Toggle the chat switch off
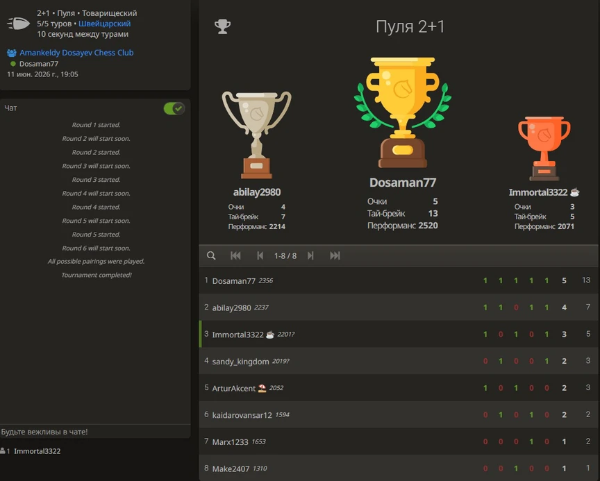600x481 pixels. pyautogui.click(x=174, y=108)
